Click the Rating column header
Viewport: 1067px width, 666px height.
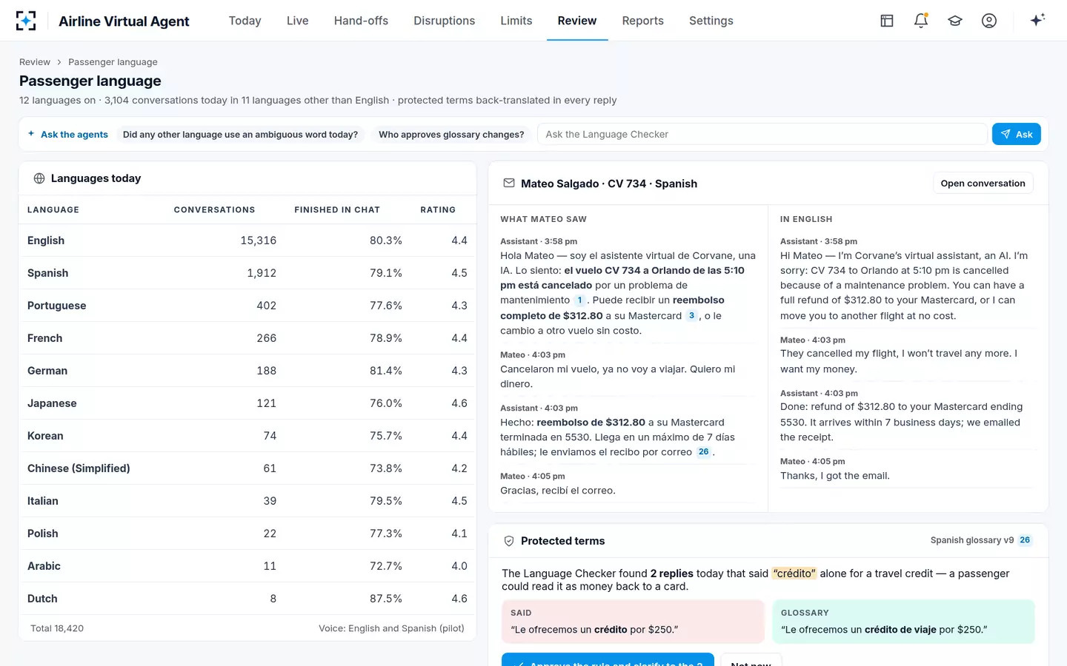(438, 210)
